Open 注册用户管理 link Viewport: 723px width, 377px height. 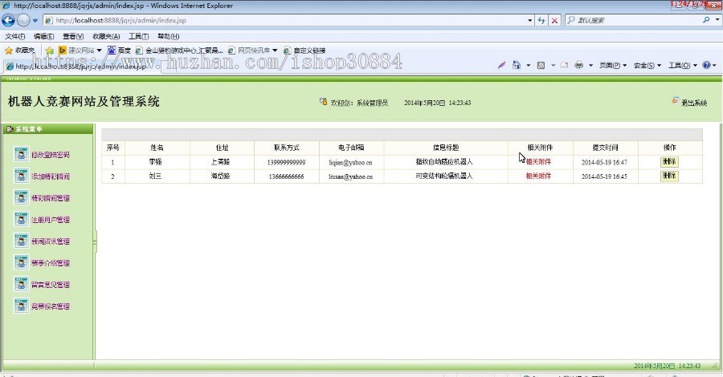[x=51, y=220]
